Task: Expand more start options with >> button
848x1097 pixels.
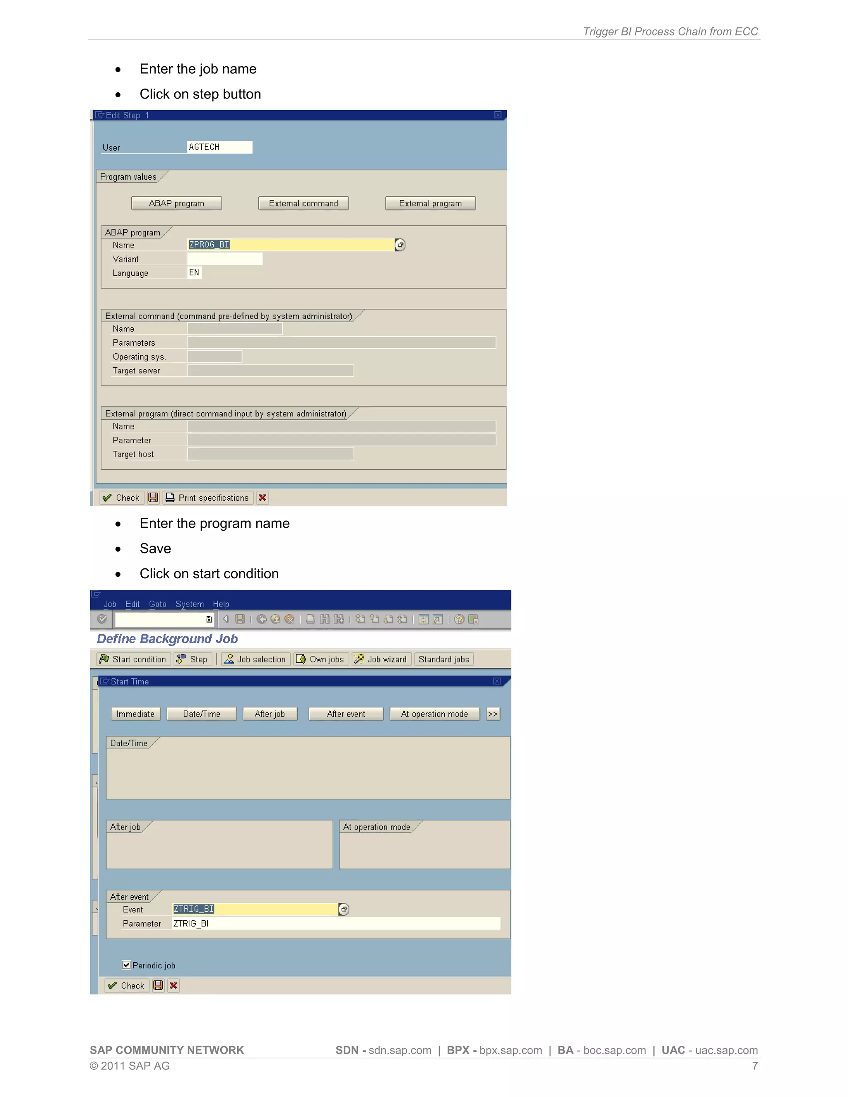Action: click(493, 714)
